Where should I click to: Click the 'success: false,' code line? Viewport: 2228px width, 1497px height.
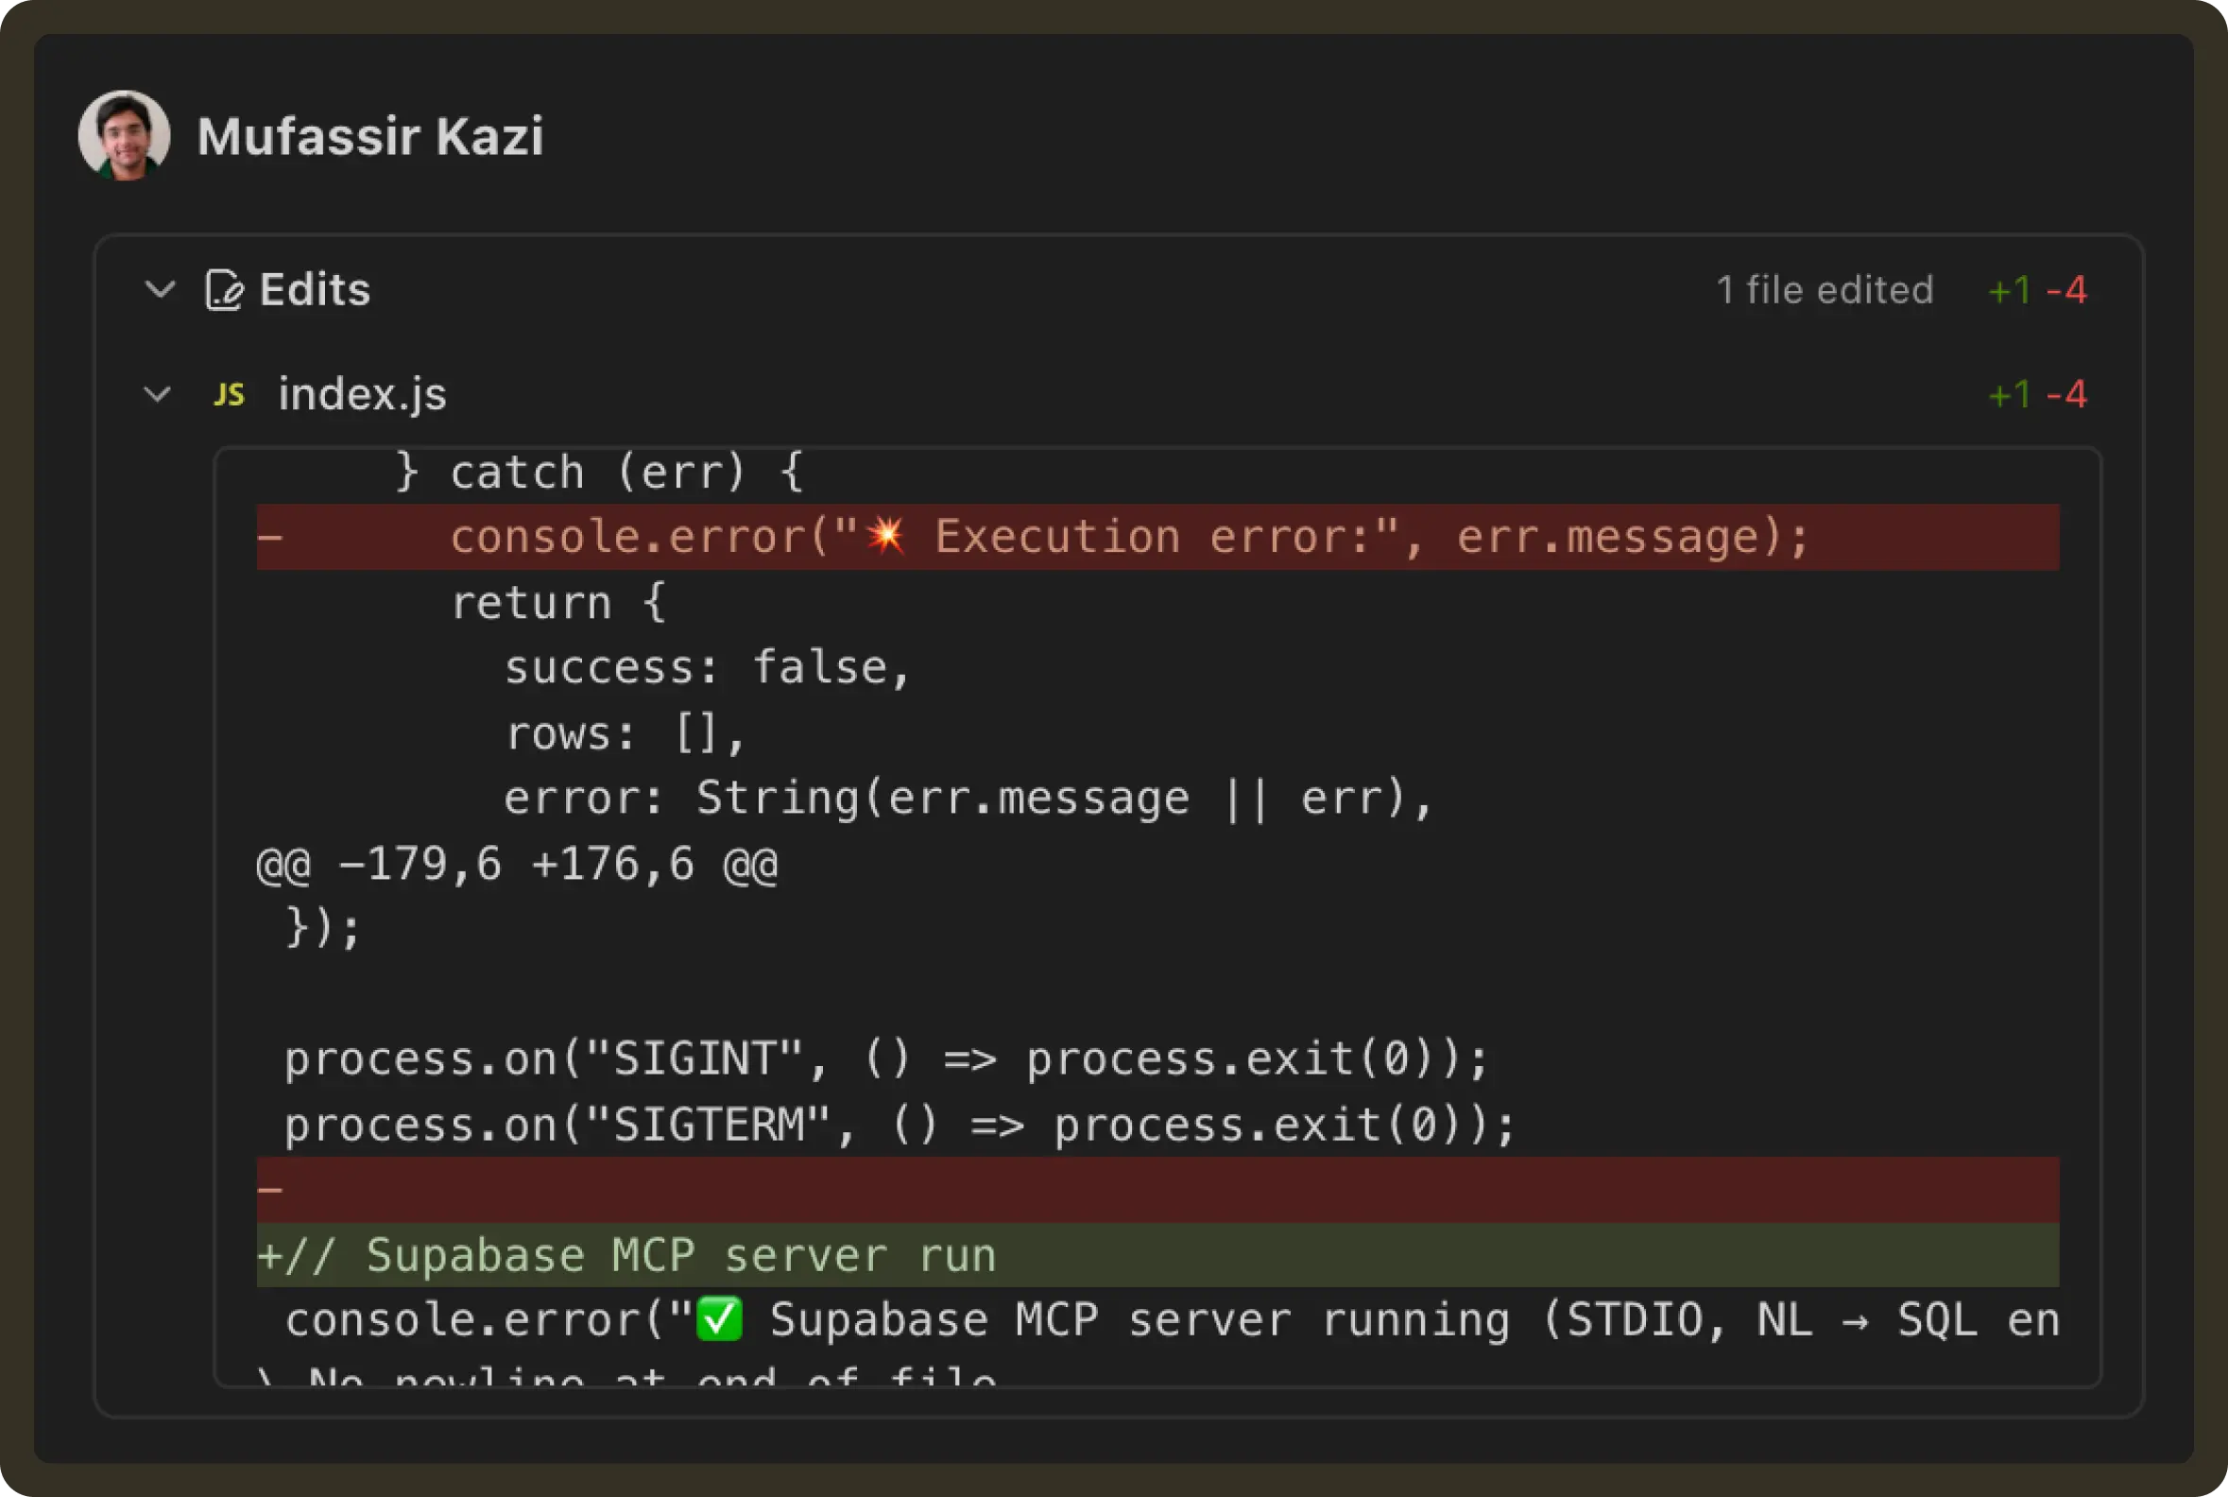click(x=708, y=667)
